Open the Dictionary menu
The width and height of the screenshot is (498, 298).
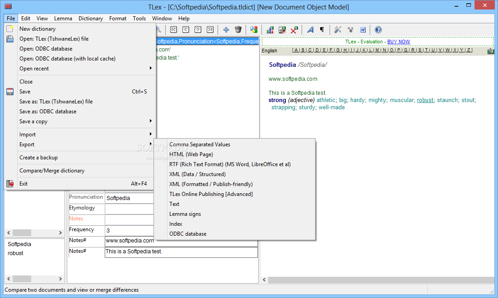pyautogui.click(x=90, y=19)
